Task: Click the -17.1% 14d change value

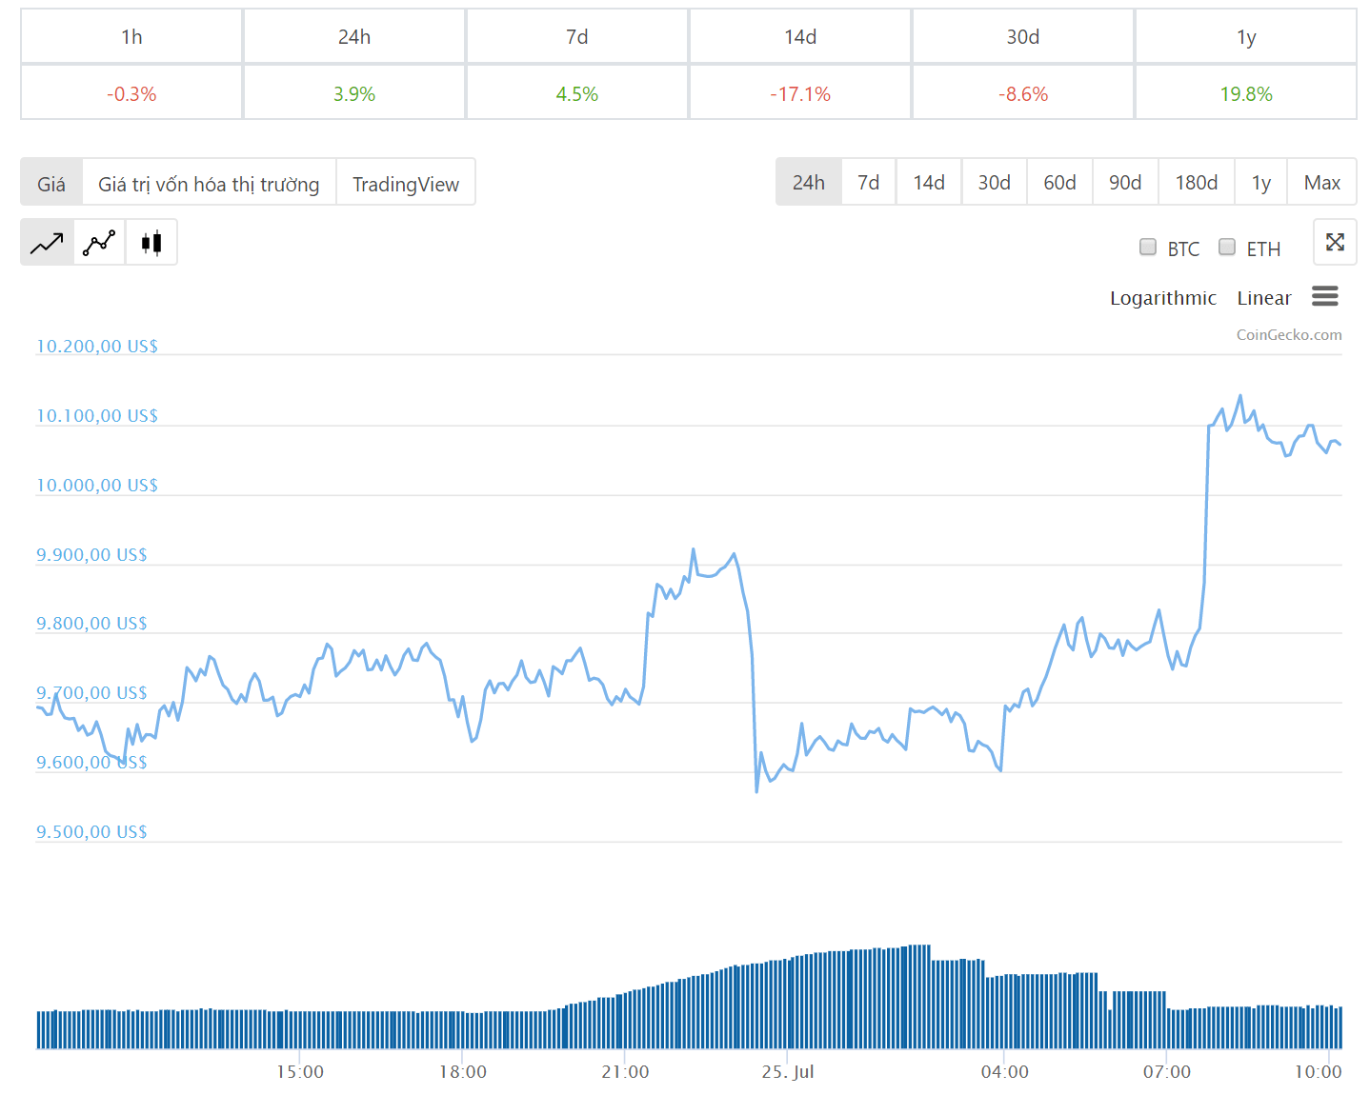Action: click(x=800, y=93)
